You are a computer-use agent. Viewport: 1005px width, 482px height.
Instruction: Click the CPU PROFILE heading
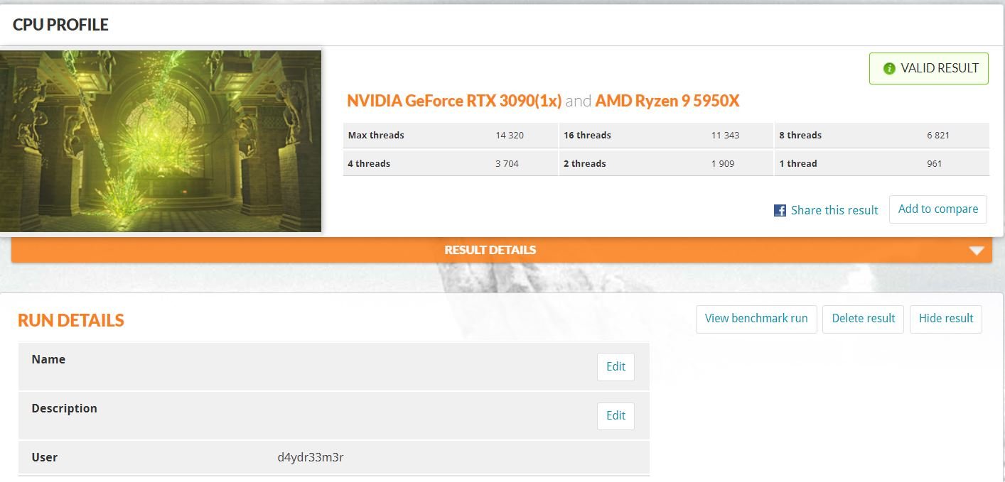[60, 25]
